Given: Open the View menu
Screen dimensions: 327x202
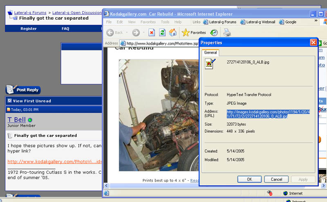Looking at the screenshot, I should (132, 22).
